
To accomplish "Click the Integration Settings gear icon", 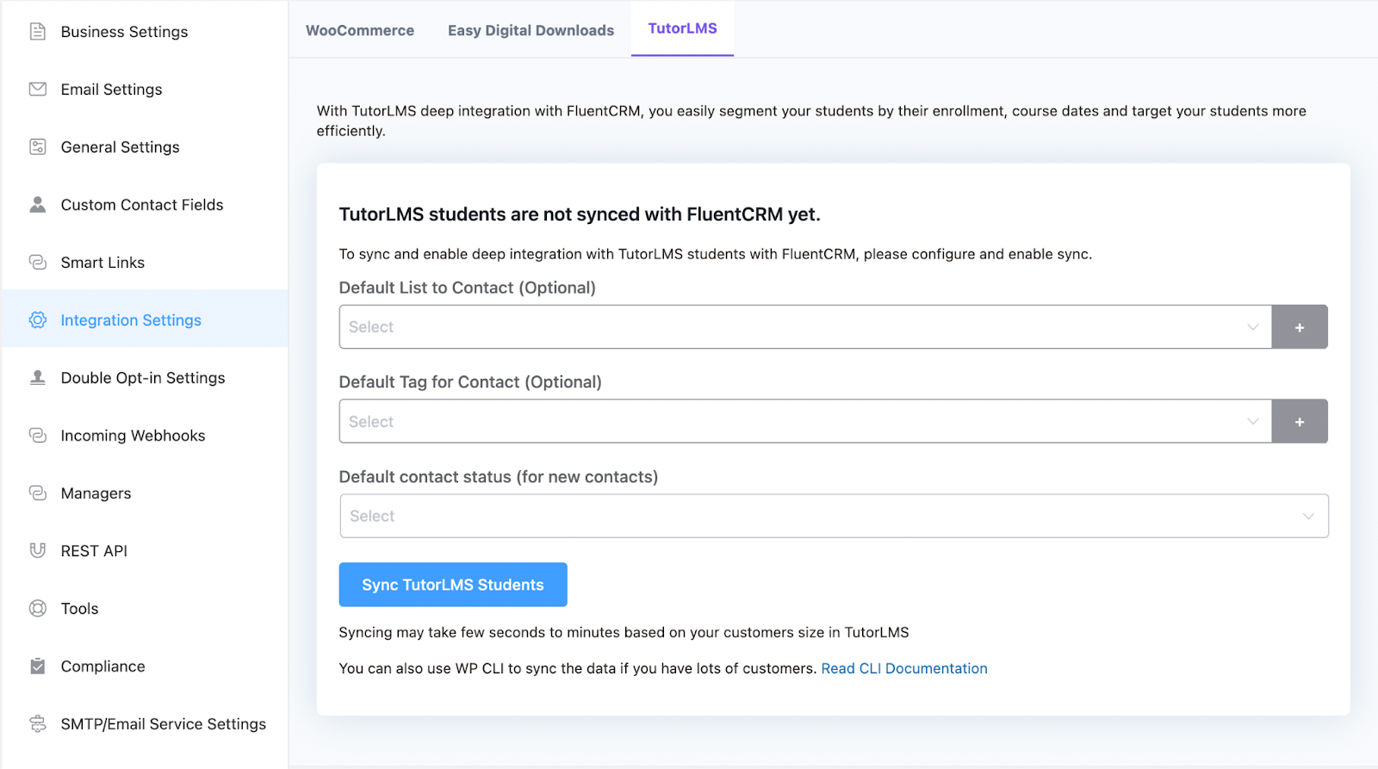I will click(38, 320).
